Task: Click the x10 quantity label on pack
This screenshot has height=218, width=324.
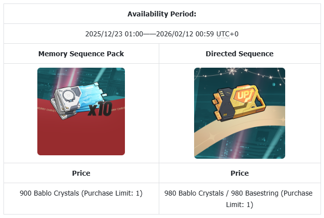Action: (x=102, y=110)
